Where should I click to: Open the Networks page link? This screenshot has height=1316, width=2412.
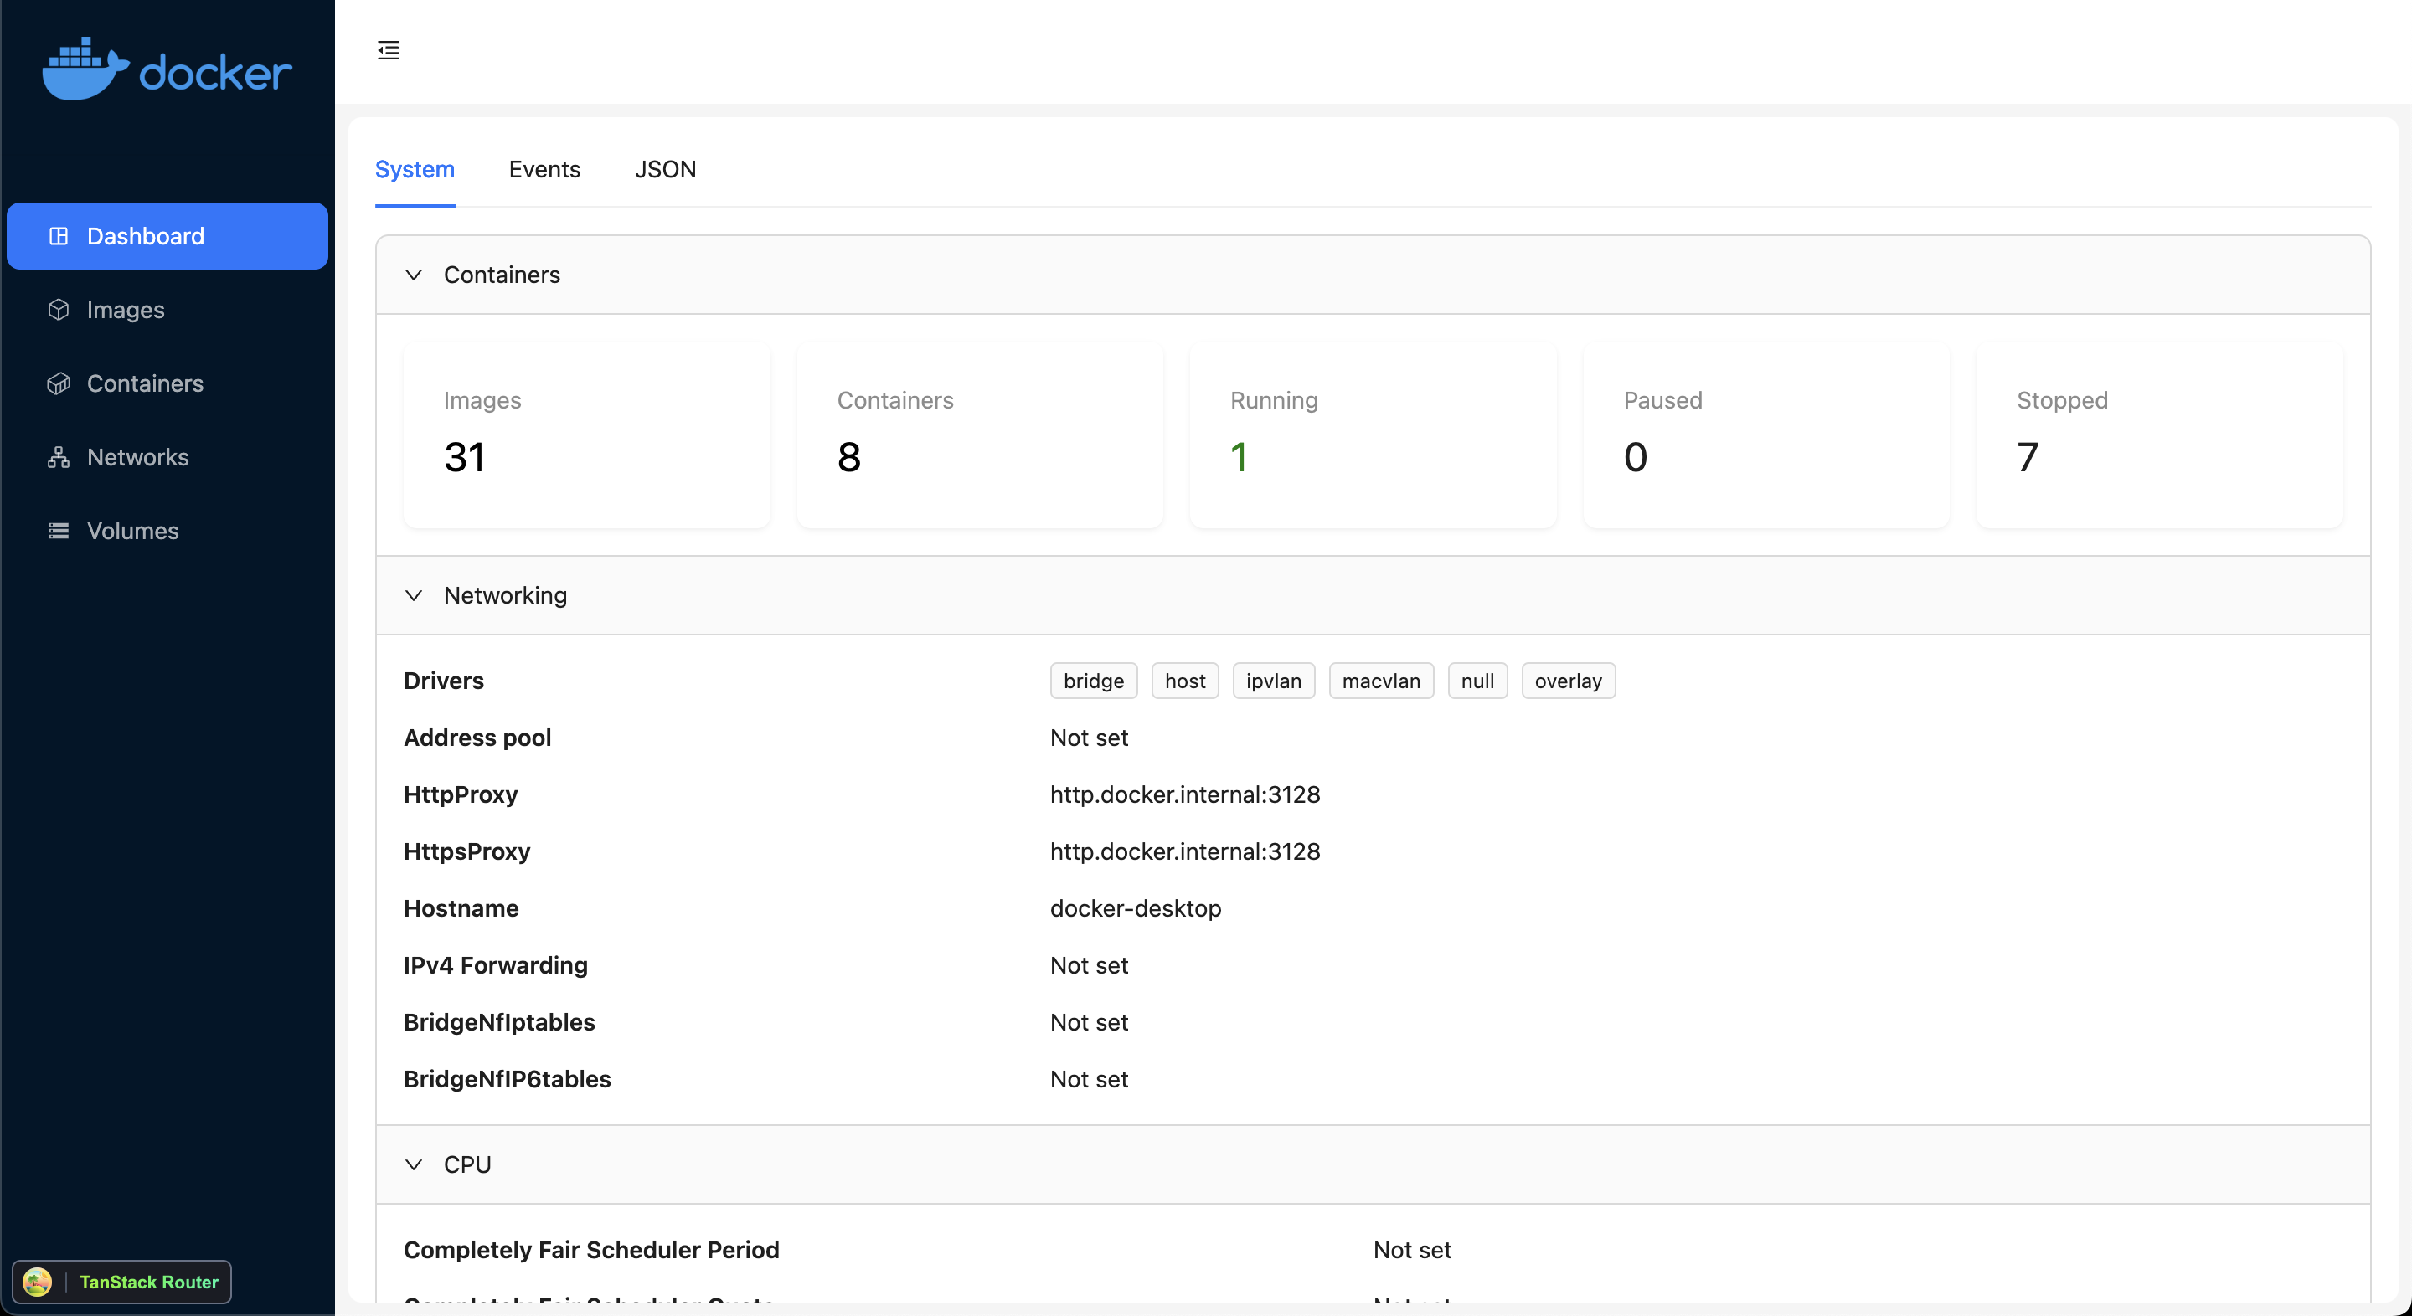click(137, 457)
